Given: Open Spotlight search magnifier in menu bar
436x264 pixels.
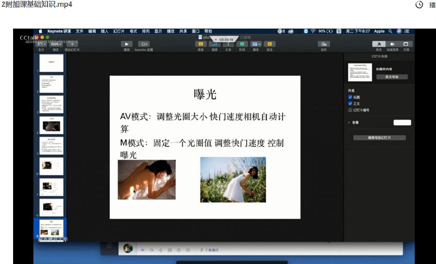Looking at the screenshot, I should click(390, 31).
